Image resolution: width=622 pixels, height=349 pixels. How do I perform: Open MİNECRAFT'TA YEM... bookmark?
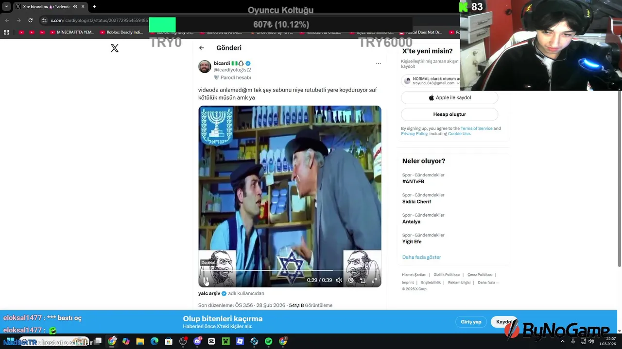[72, 32]
